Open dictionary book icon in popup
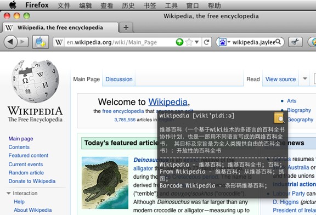The image size is (316, 215). pyautogui.click(x=279, y=118)
